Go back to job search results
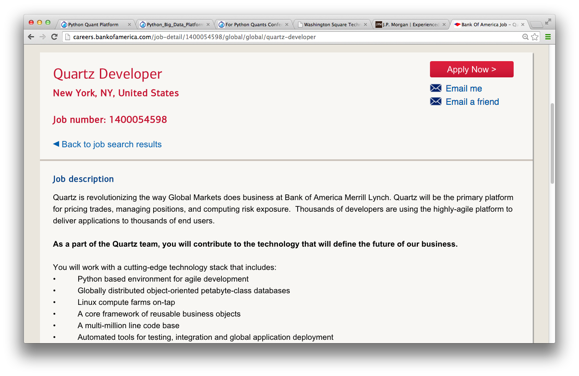 tap(112, 144)
